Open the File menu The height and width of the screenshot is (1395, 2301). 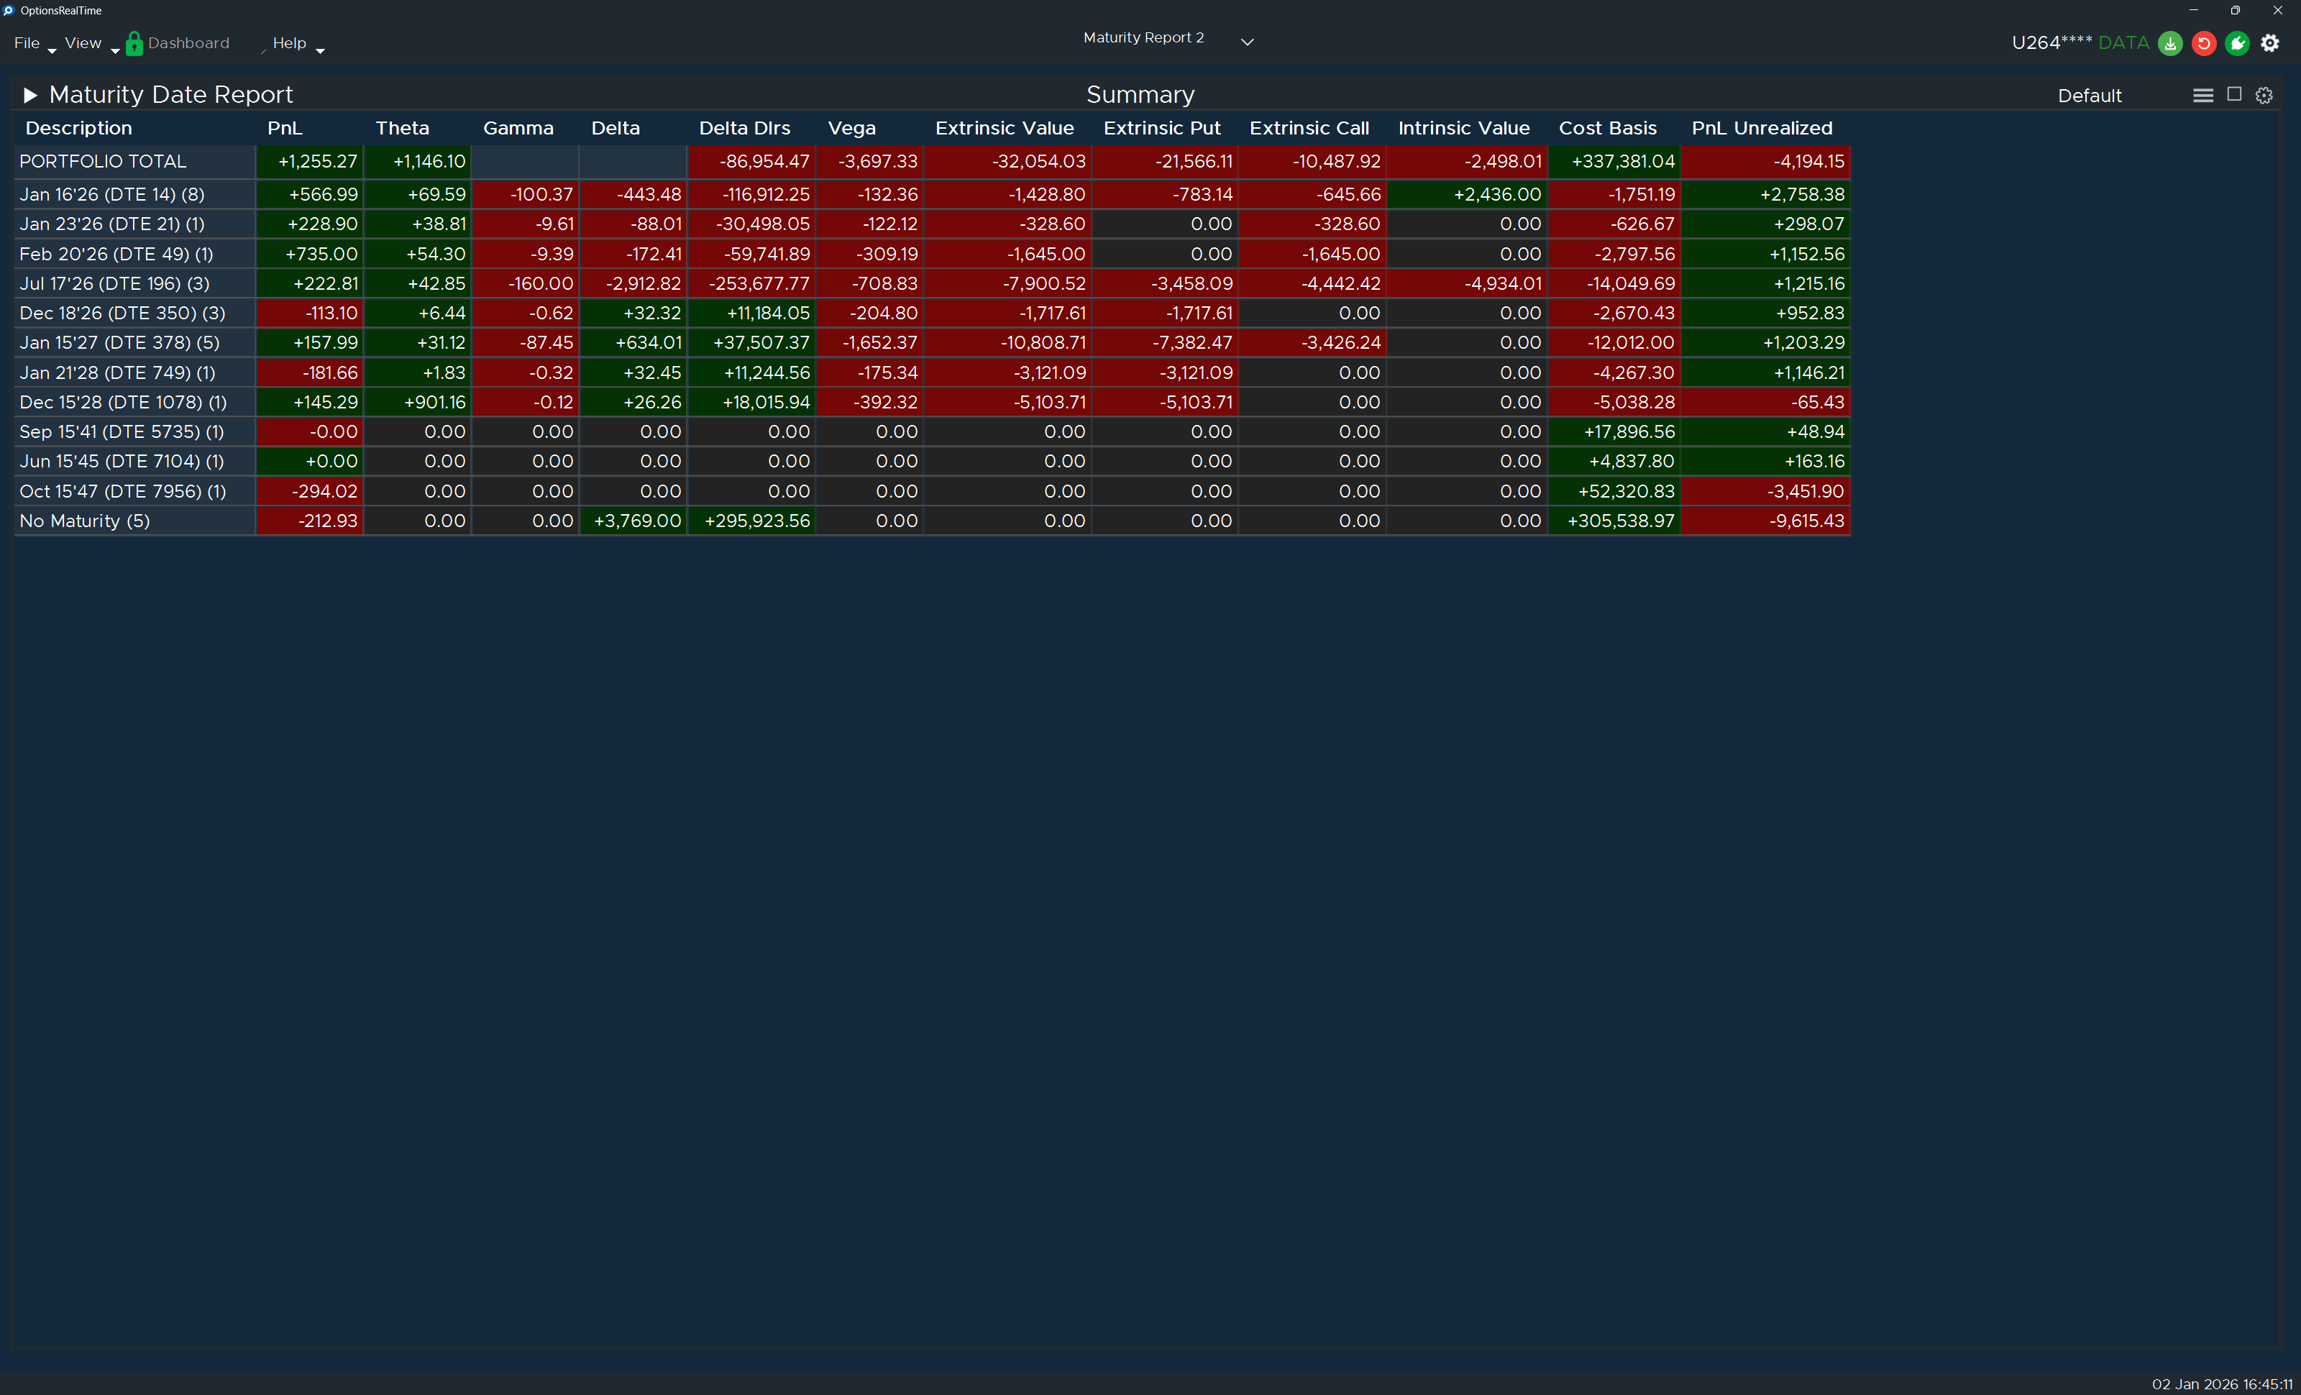point(27,43)
